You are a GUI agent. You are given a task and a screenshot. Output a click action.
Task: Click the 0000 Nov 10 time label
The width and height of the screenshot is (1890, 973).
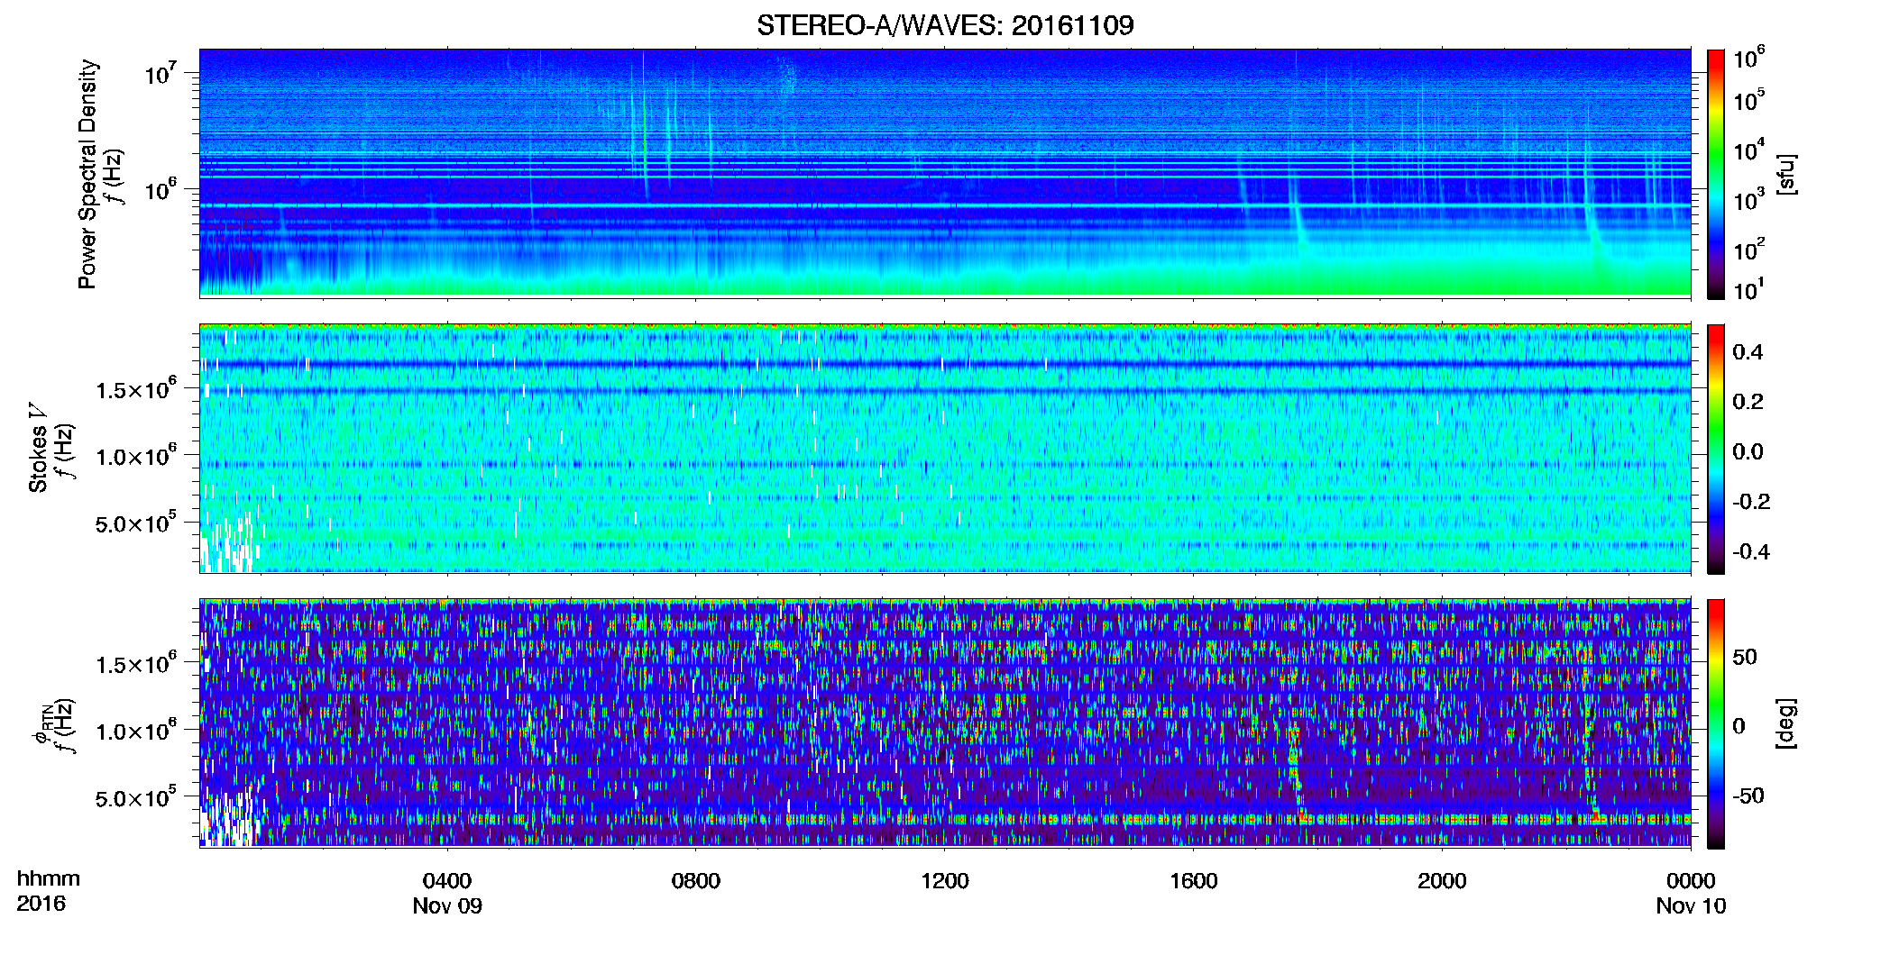(x=1691, y=893)
